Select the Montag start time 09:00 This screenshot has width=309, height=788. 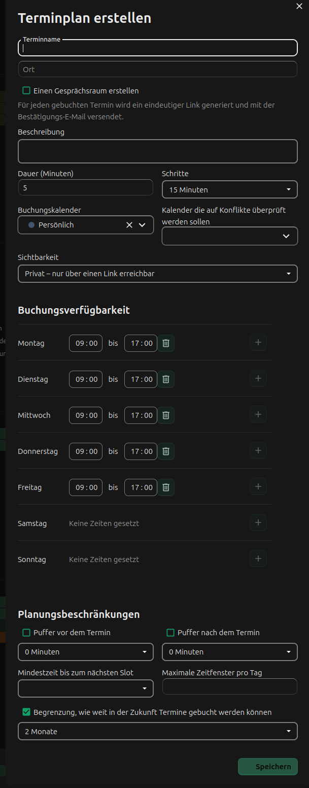(86, 343)
